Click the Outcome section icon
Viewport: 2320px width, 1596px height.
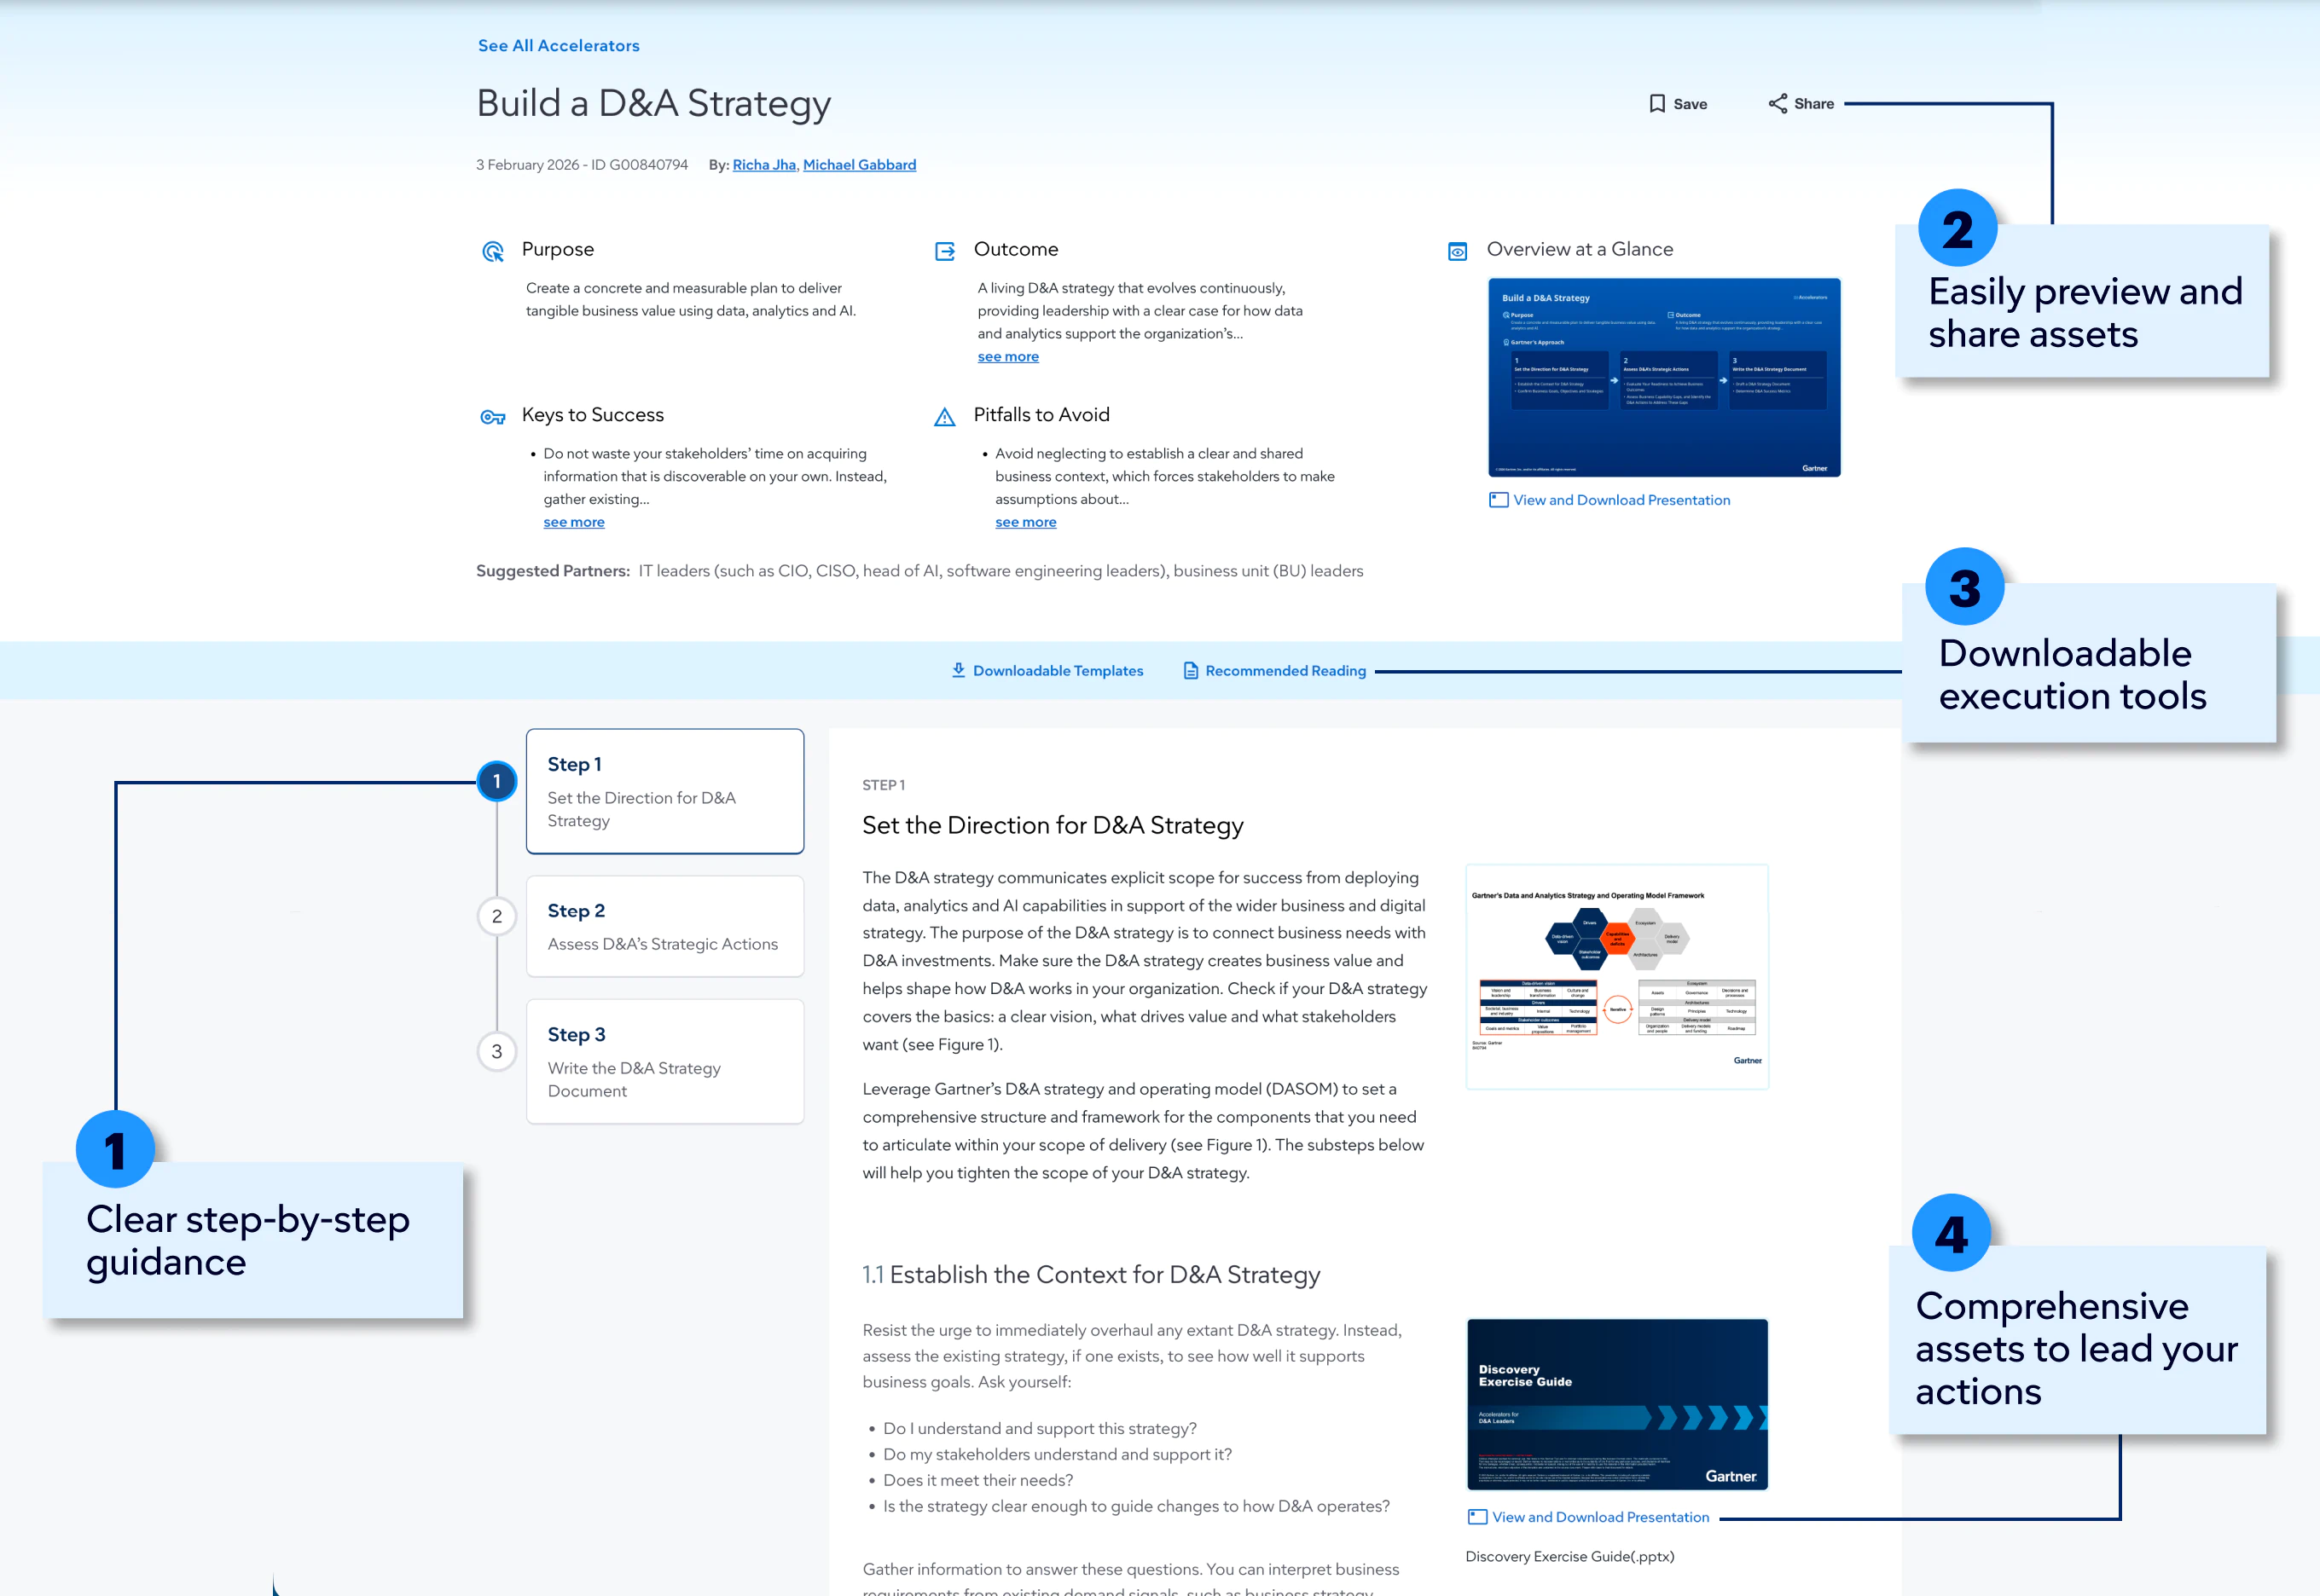[944, 251]
